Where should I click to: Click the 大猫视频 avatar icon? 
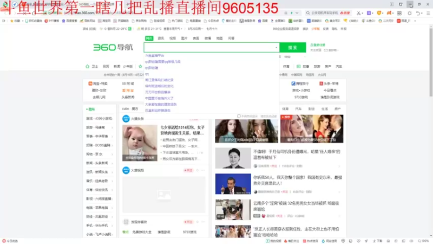126,170
